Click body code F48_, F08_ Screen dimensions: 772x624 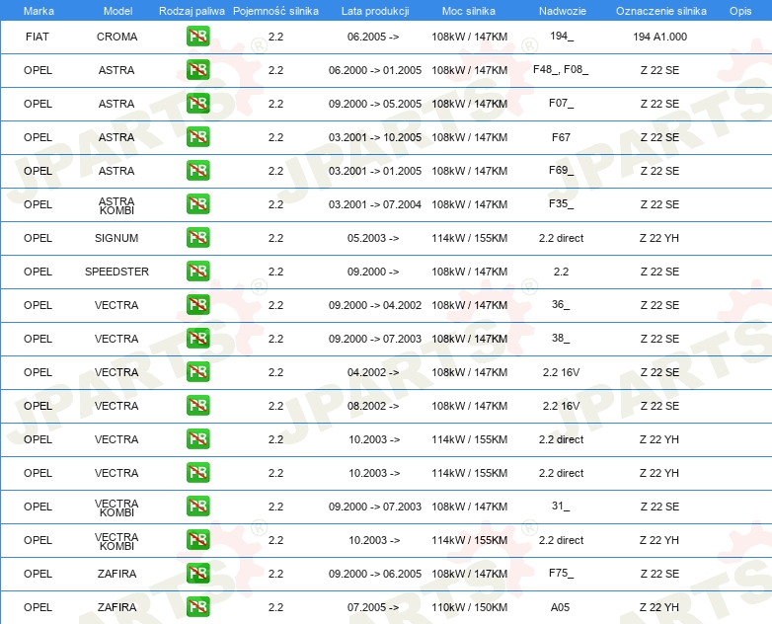pos(561,69)
